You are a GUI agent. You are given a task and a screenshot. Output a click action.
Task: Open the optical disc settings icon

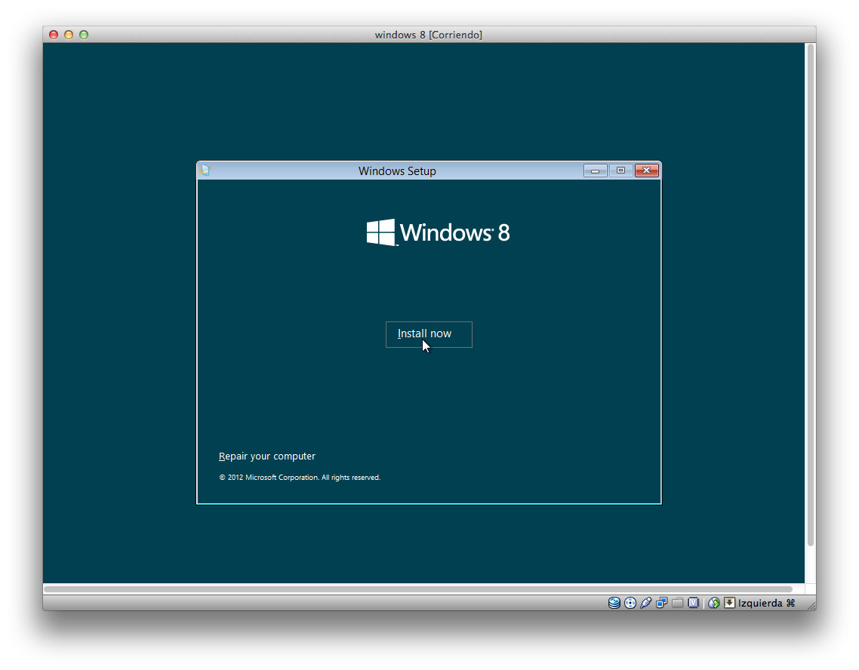click(630, 603)
